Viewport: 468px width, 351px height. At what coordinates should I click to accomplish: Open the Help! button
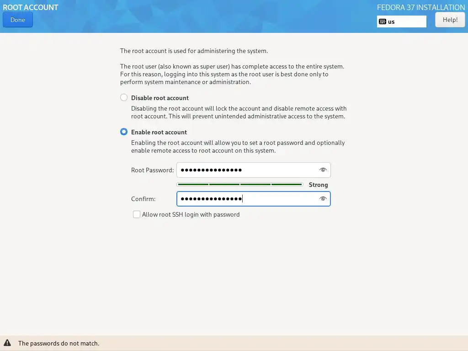[x=450, y=20]
